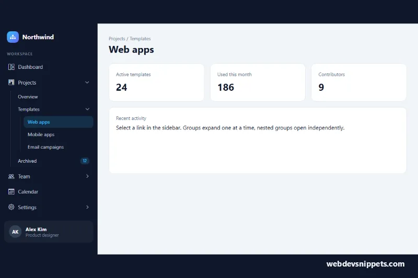Open the Archived projects link

point(27,161)
